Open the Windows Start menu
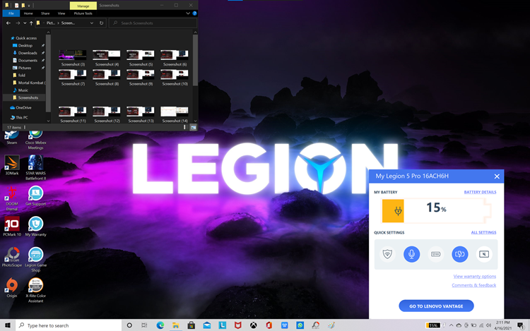530x331 pixels. [8, 325]
